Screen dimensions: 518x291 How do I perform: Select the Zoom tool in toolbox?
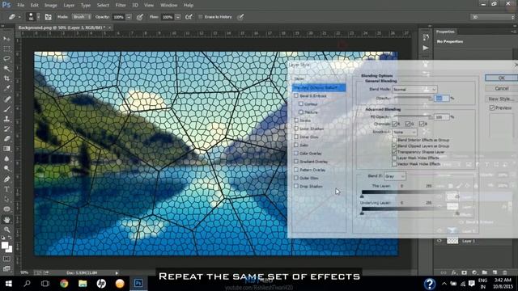(6, 230)
